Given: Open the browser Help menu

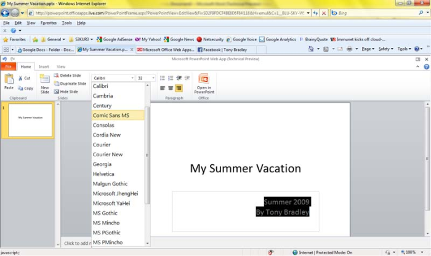Looking at the screenshot, I should pyautogui.click(x=81, y=23).
